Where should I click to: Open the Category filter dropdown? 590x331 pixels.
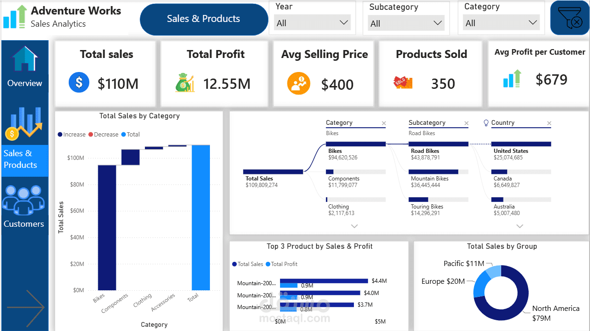(501, 22)
